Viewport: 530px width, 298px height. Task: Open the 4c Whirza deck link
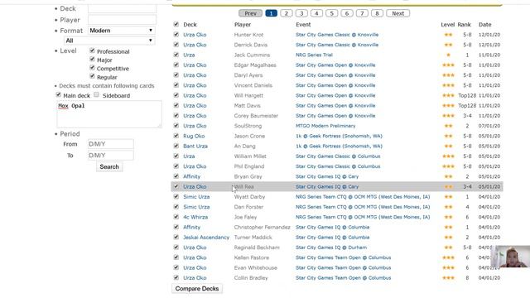195,217
